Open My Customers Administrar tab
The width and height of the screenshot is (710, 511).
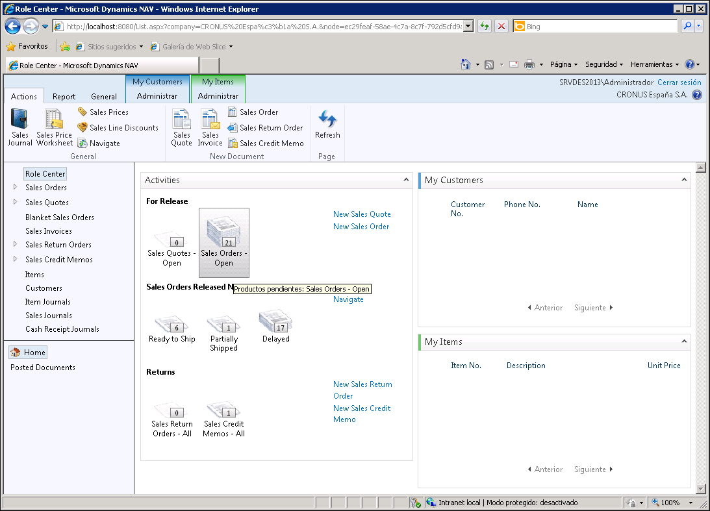[157, 96]
